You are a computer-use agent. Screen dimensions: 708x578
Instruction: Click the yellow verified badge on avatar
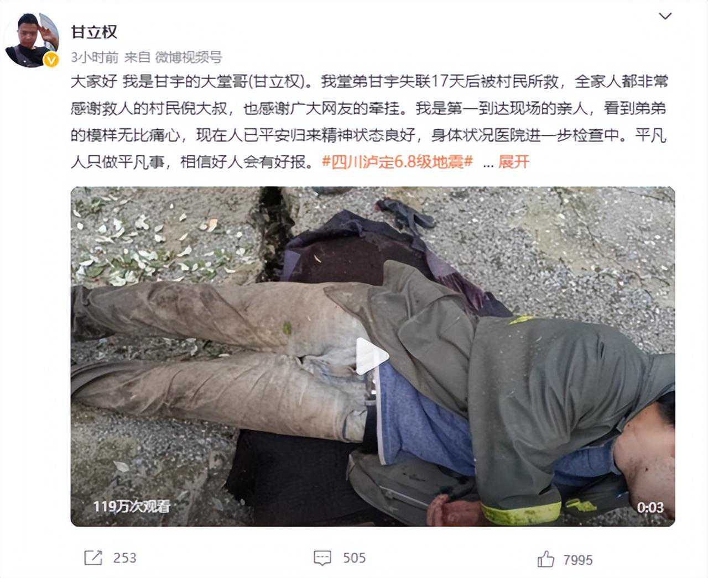coord(51,60)
